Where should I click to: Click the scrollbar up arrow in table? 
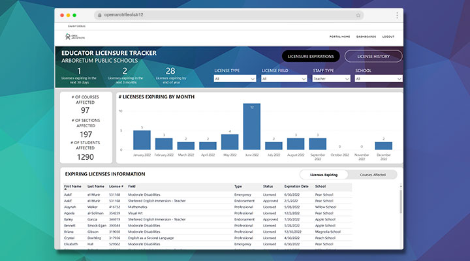pos(401,187)
